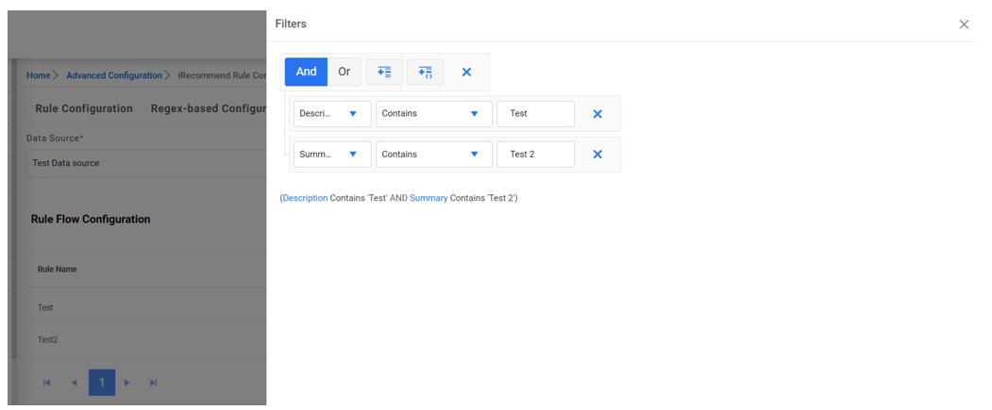The image size is (992, 410).
Task: Expand the second row's Contains operator dropdown
Action: [x=433, y=155]
